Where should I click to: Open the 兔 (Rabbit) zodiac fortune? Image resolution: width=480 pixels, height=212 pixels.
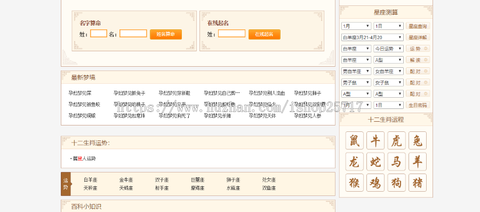(418, 140)
